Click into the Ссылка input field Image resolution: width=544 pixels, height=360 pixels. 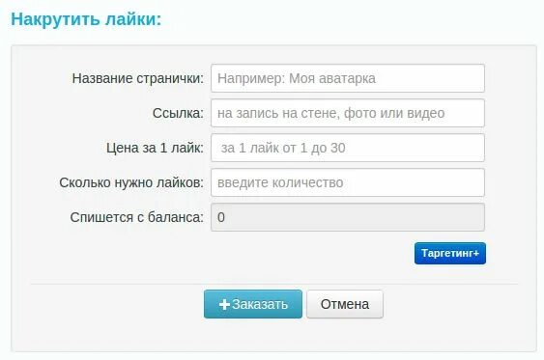[x=348, y=113]
